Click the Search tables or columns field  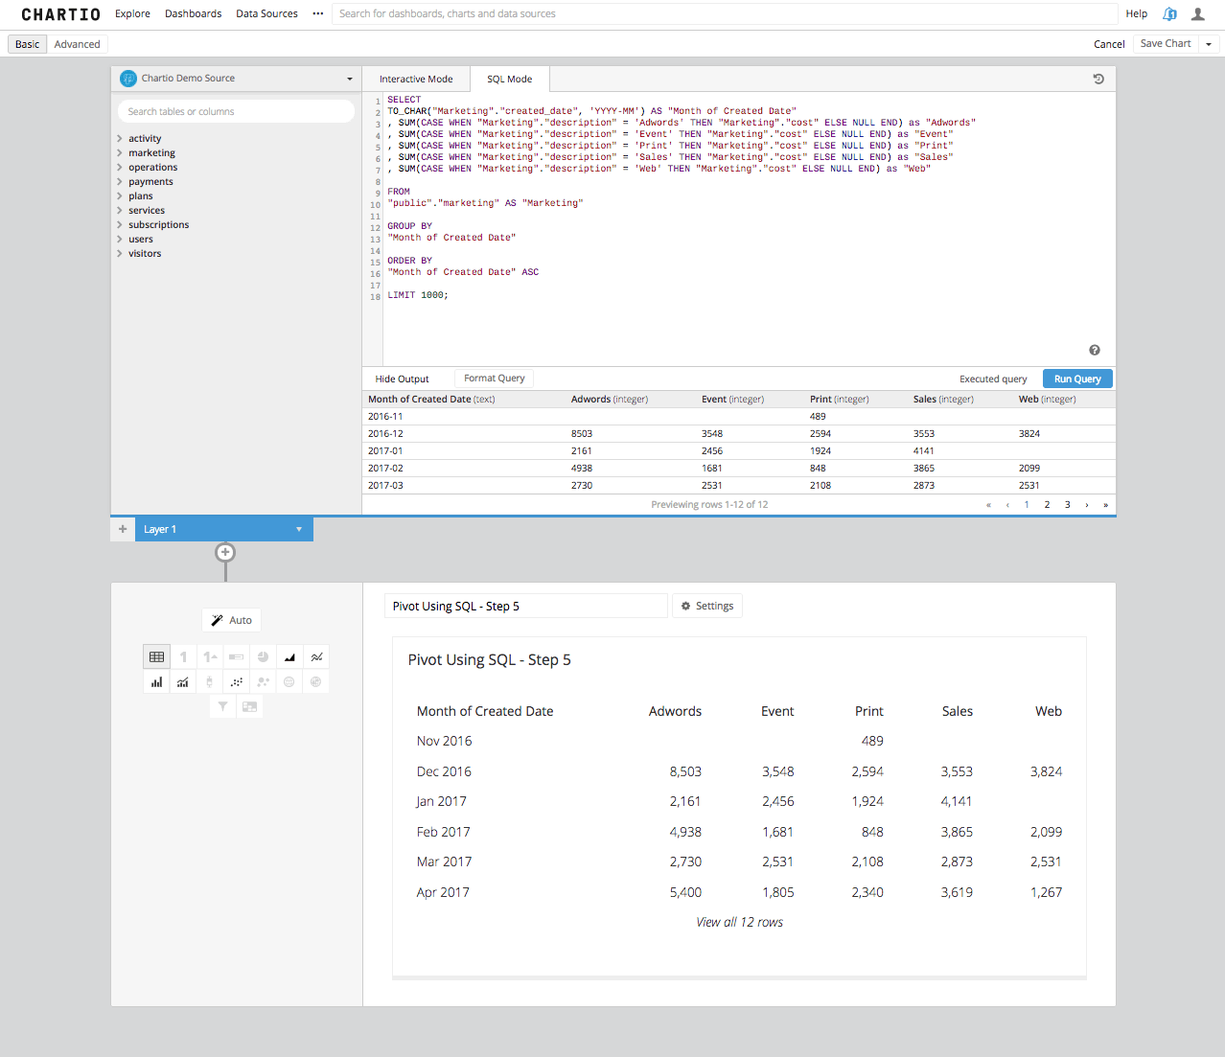[x=236, y=111]
